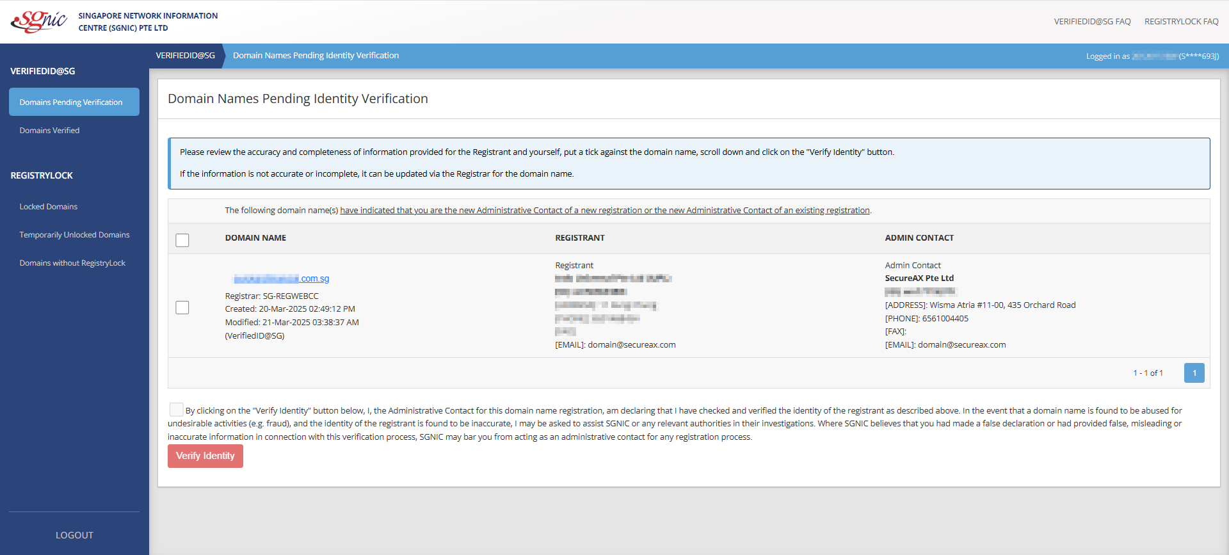
Task: Go to Locked Domains
Action: pos(48,207)
